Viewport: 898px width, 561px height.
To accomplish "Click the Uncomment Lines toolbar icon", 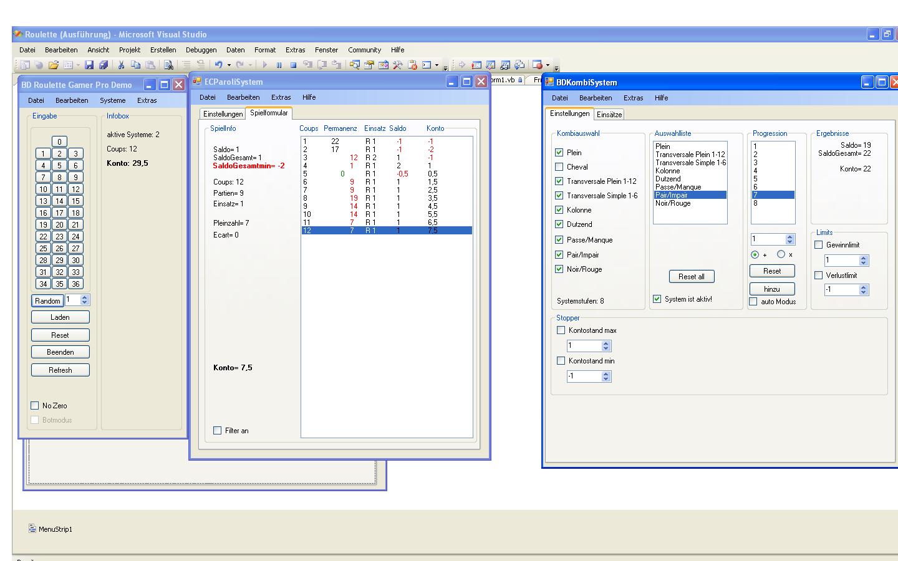I will 201,65.
